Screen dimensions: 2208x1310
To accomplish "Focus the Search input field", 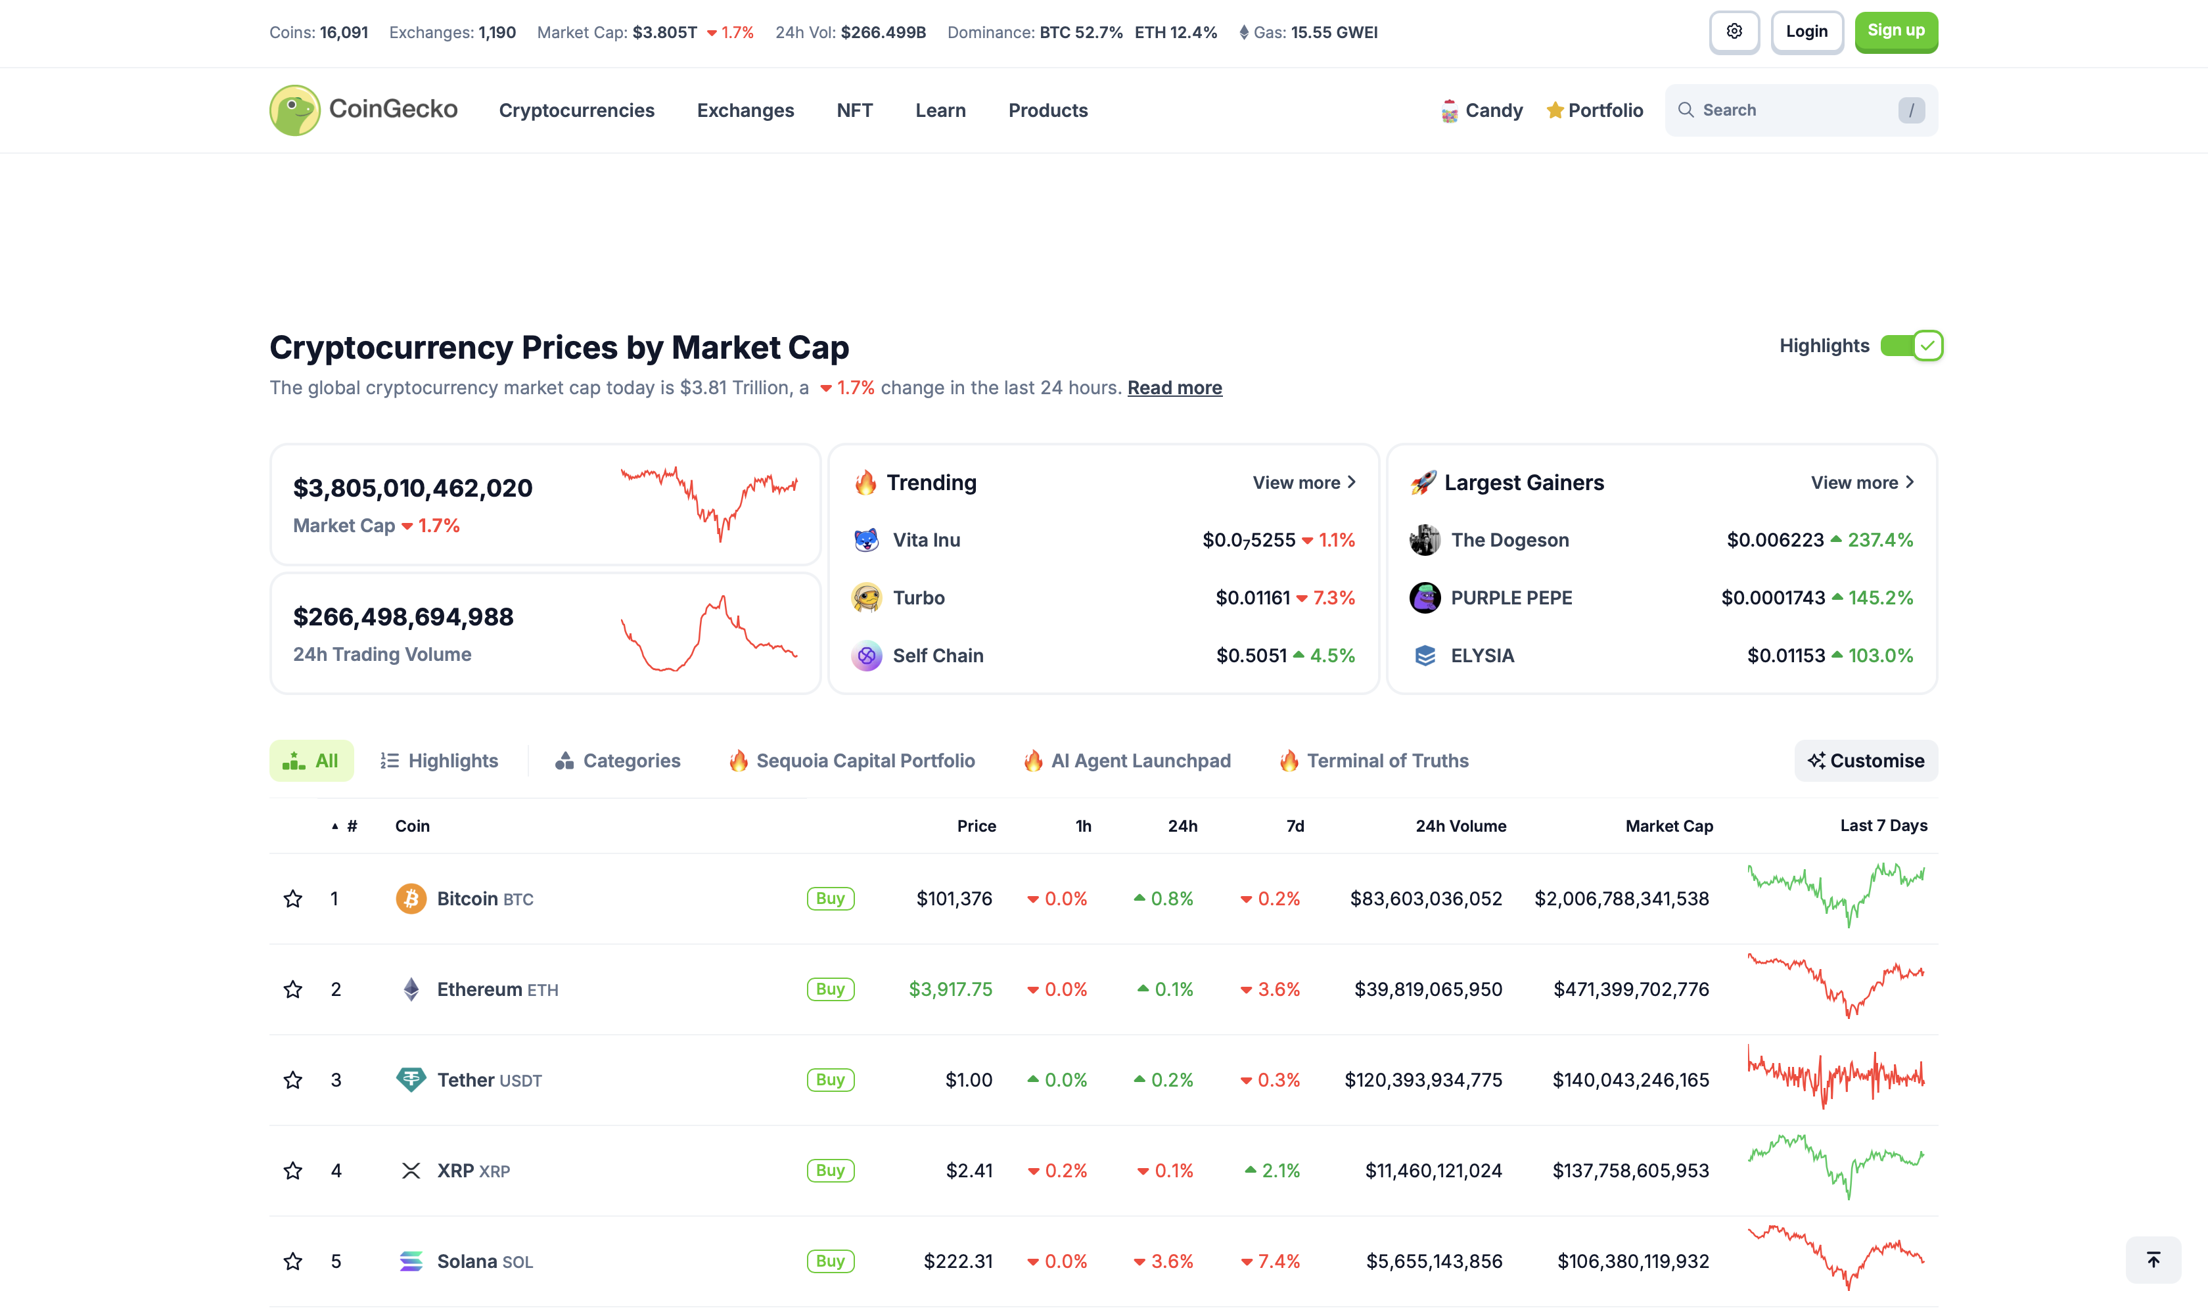I will click(1801, 110).
